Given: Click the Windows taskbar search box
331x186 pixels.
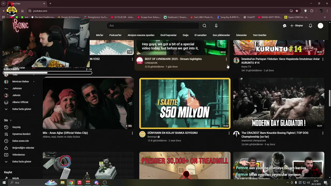Looking at the screenshot, I should click(x=33, y=183).
